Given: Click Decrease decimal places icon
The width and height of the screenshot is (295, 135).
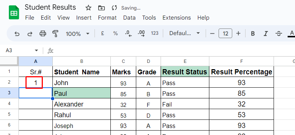Looking at the screenshot, I should coord(128,34).
